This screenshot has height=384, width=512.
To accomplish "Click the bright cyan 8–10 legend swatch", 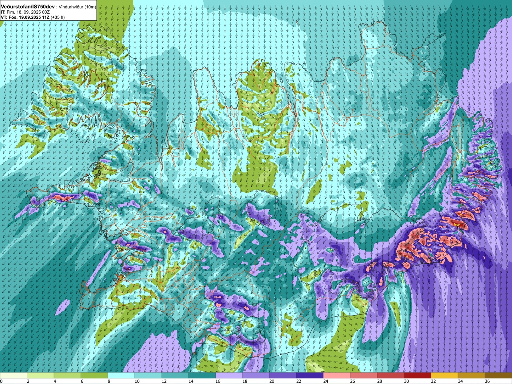I will (x=121, y=376).
